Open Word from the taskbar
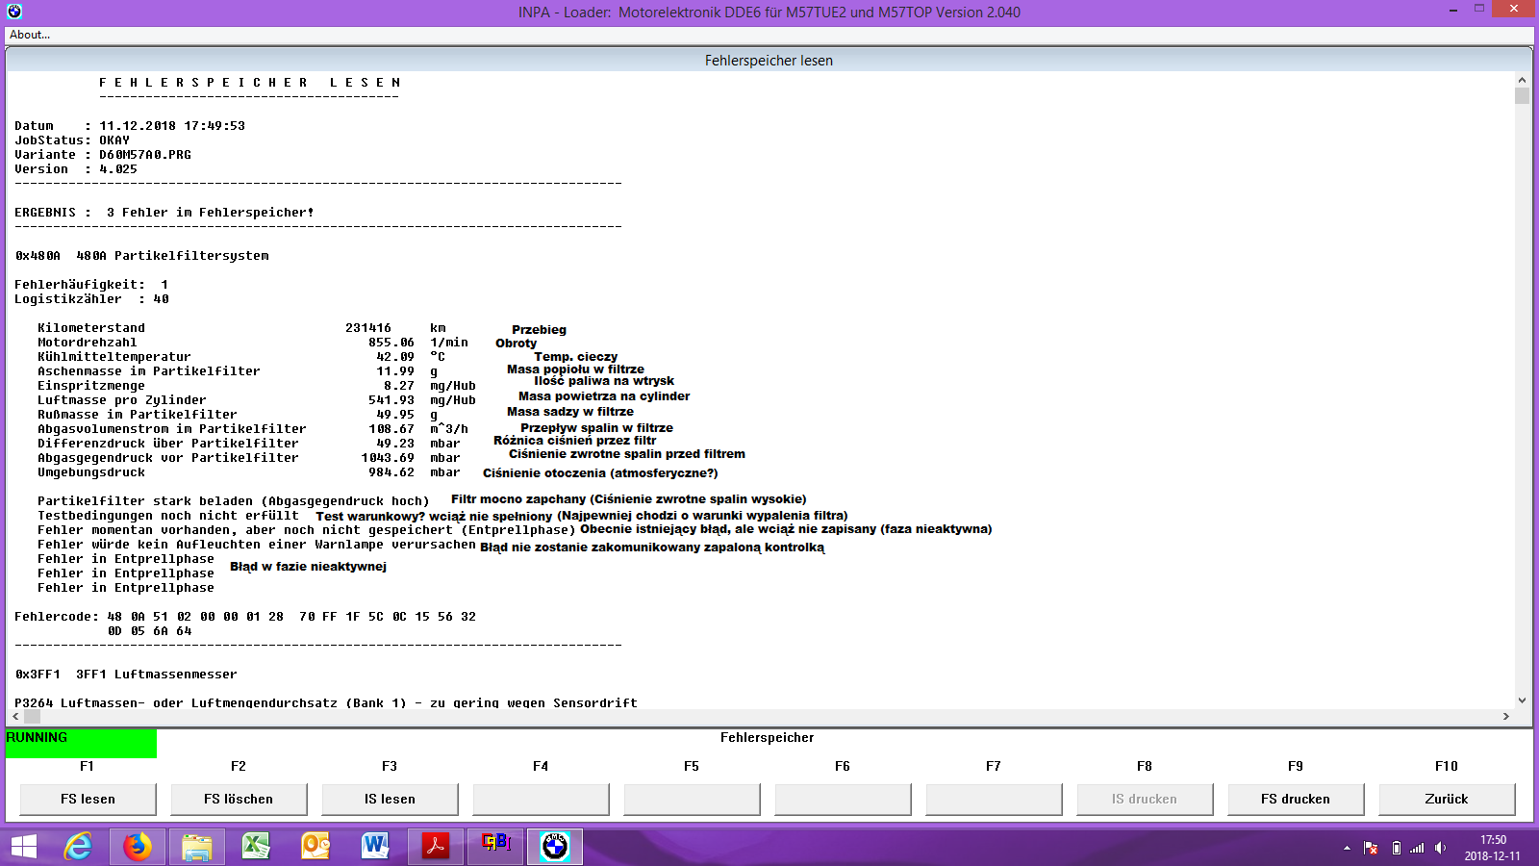Image resolution: width=1539 pixels, height=866 pixels. pyautogui.click(x=376, y=847)
